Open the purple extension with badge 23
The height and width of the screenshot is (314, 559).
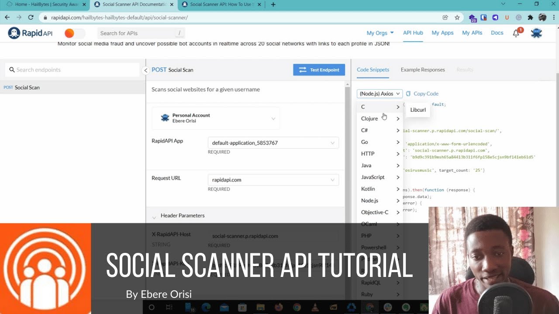(x=473, y=18)
